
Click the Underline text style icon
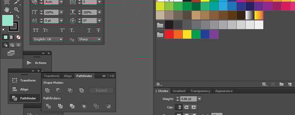coord(89,30)
